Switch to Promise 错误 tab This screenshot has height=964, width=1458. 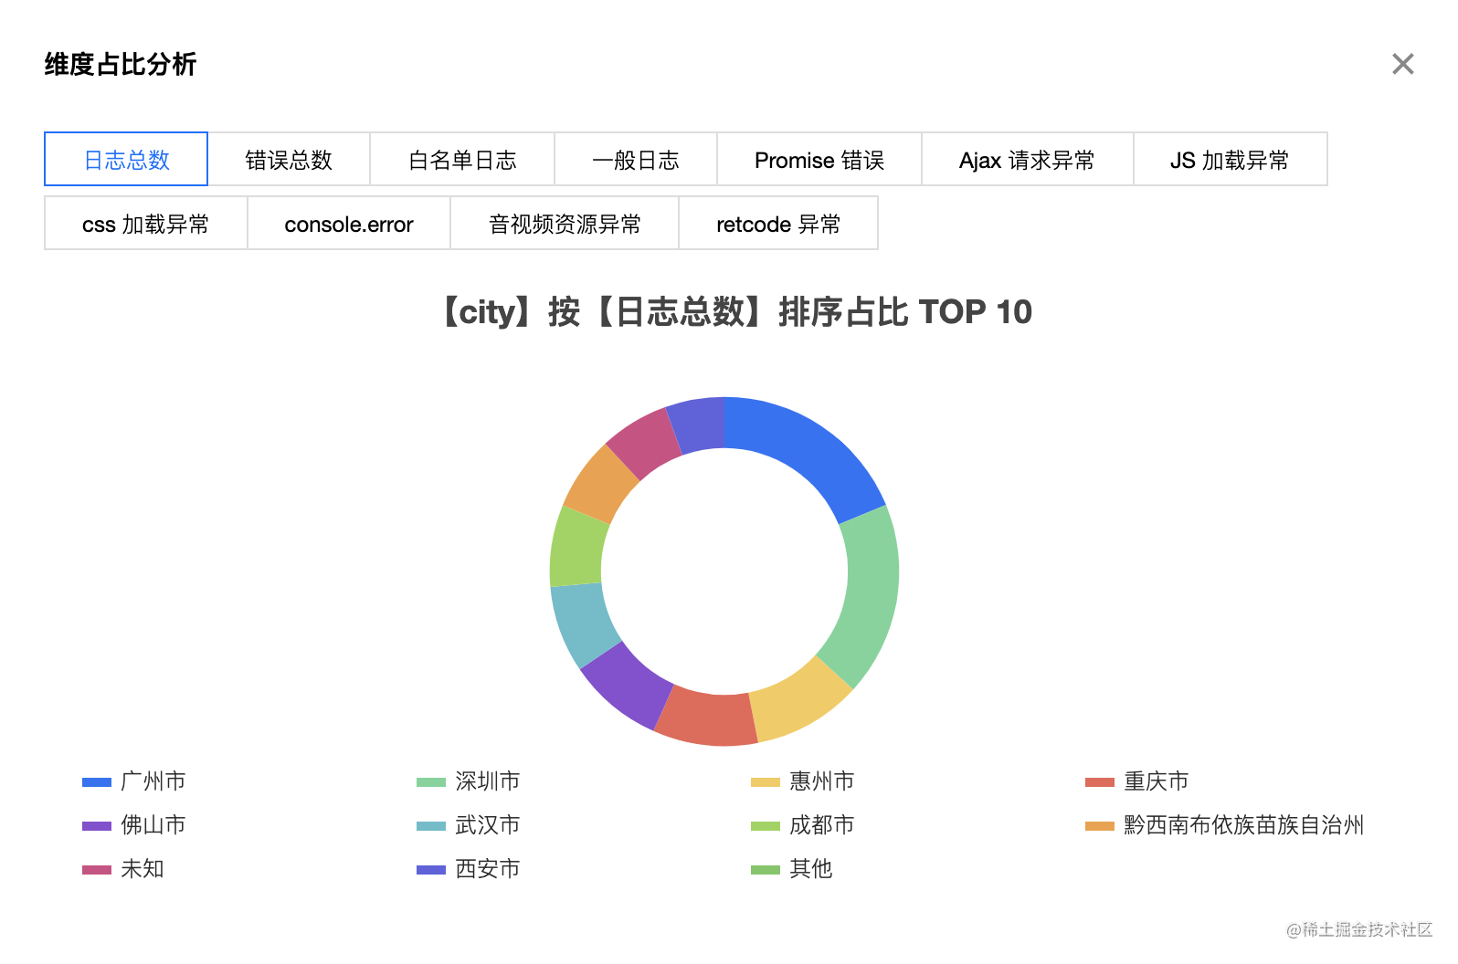pyautogui.click(x=819, y=160)
